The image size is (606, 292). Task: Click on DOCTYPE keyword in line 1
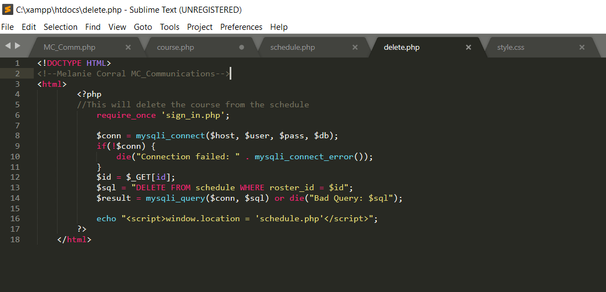click(64, 63)
